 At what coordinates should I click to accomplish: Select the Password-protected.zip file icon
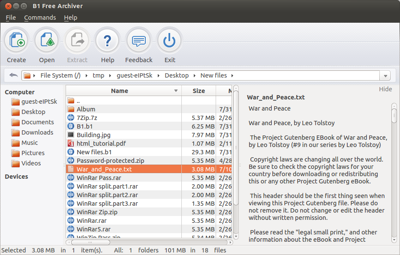(x=71, y=160)
